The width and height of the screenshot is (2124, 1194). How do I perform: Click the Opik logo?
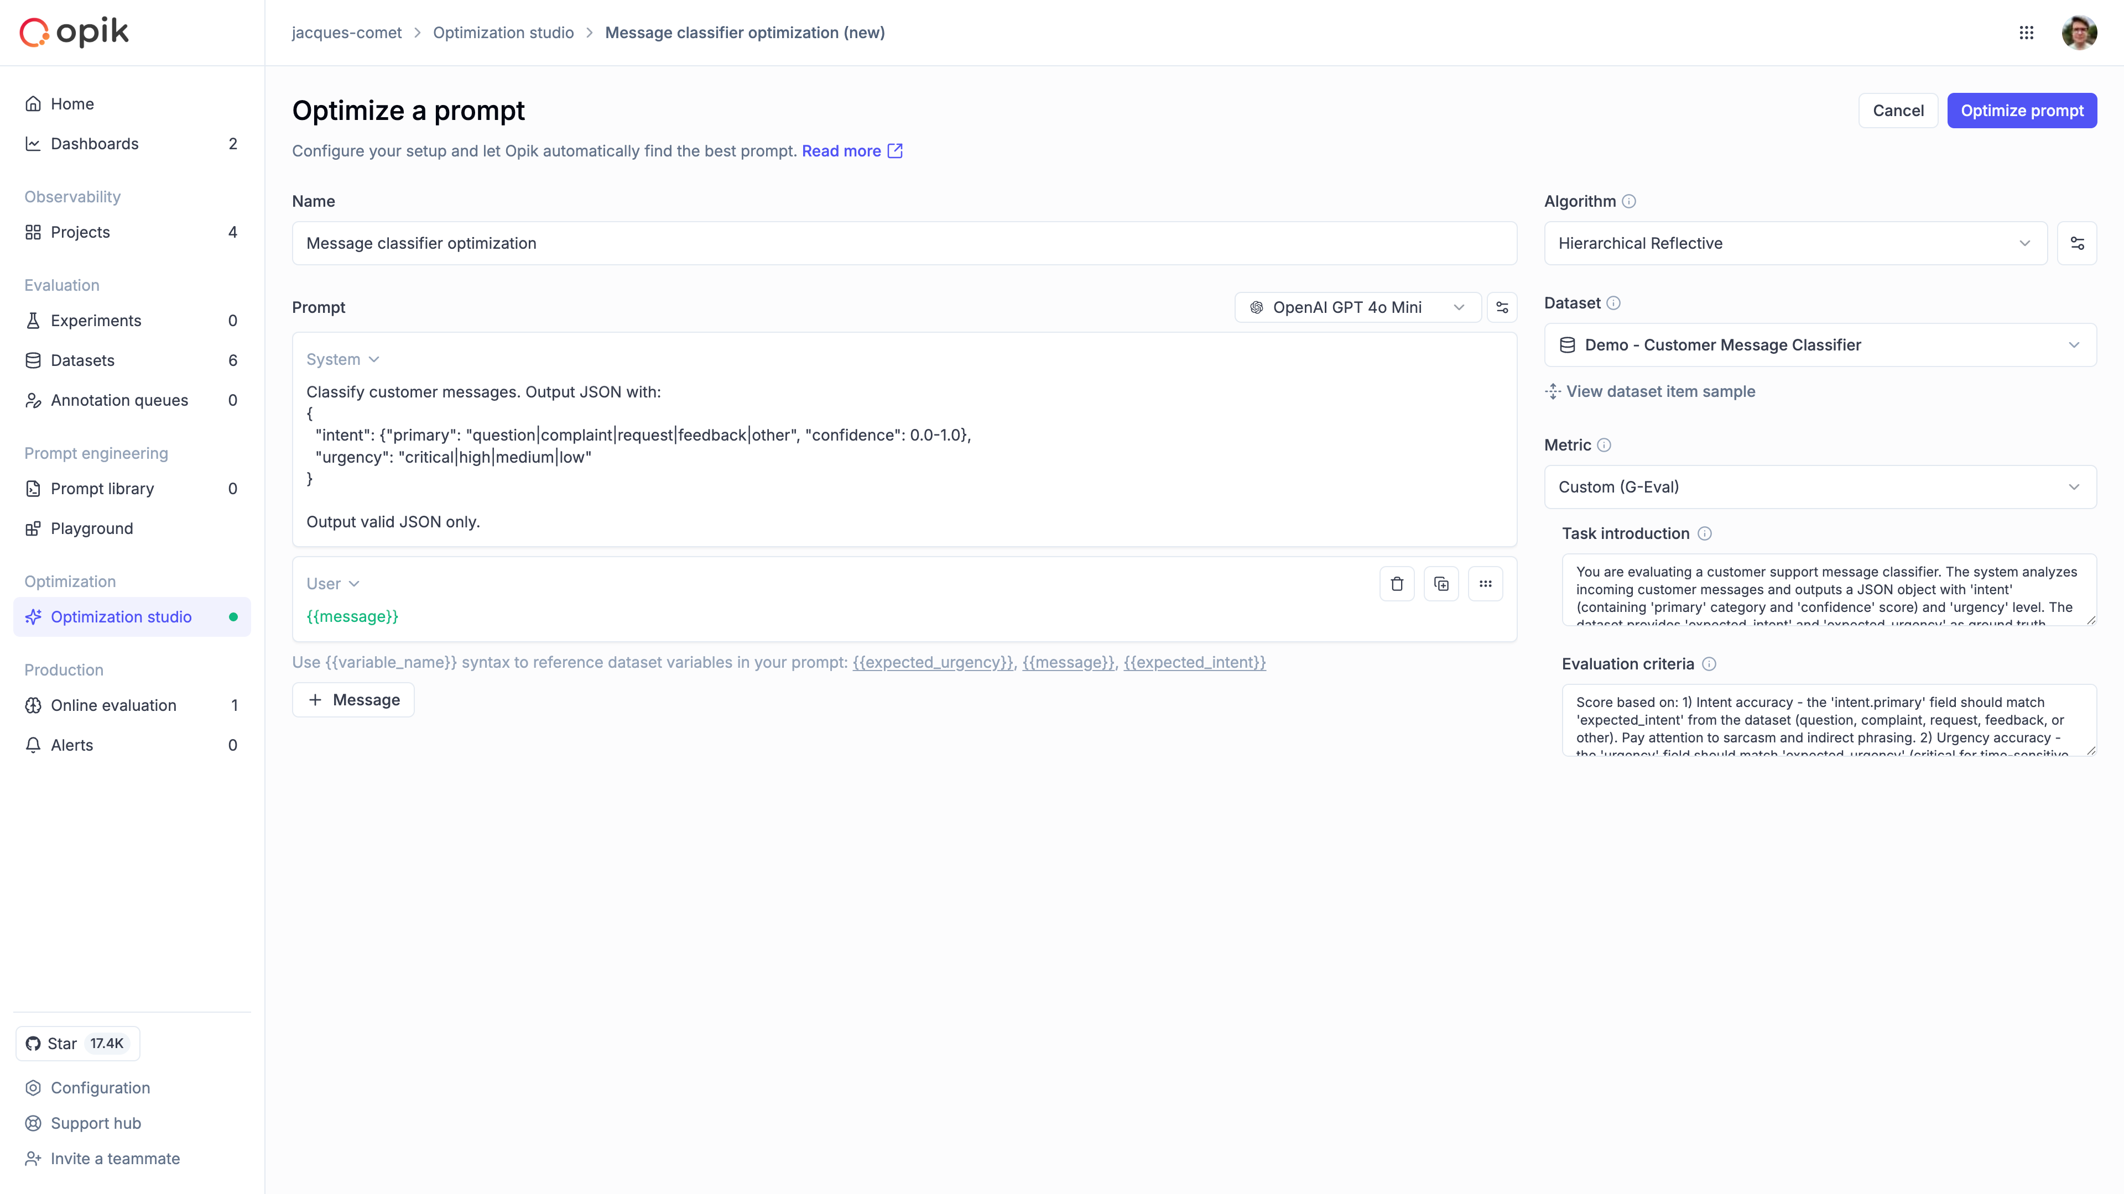pos(74,32)
